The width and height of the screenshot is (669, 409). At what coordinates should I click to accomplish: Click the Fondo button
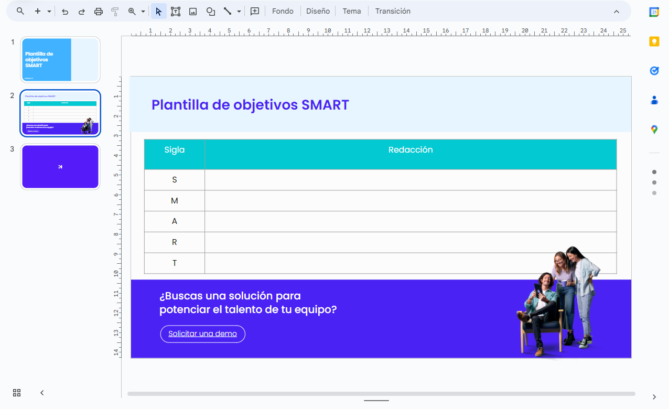click(x=283, y=10)
